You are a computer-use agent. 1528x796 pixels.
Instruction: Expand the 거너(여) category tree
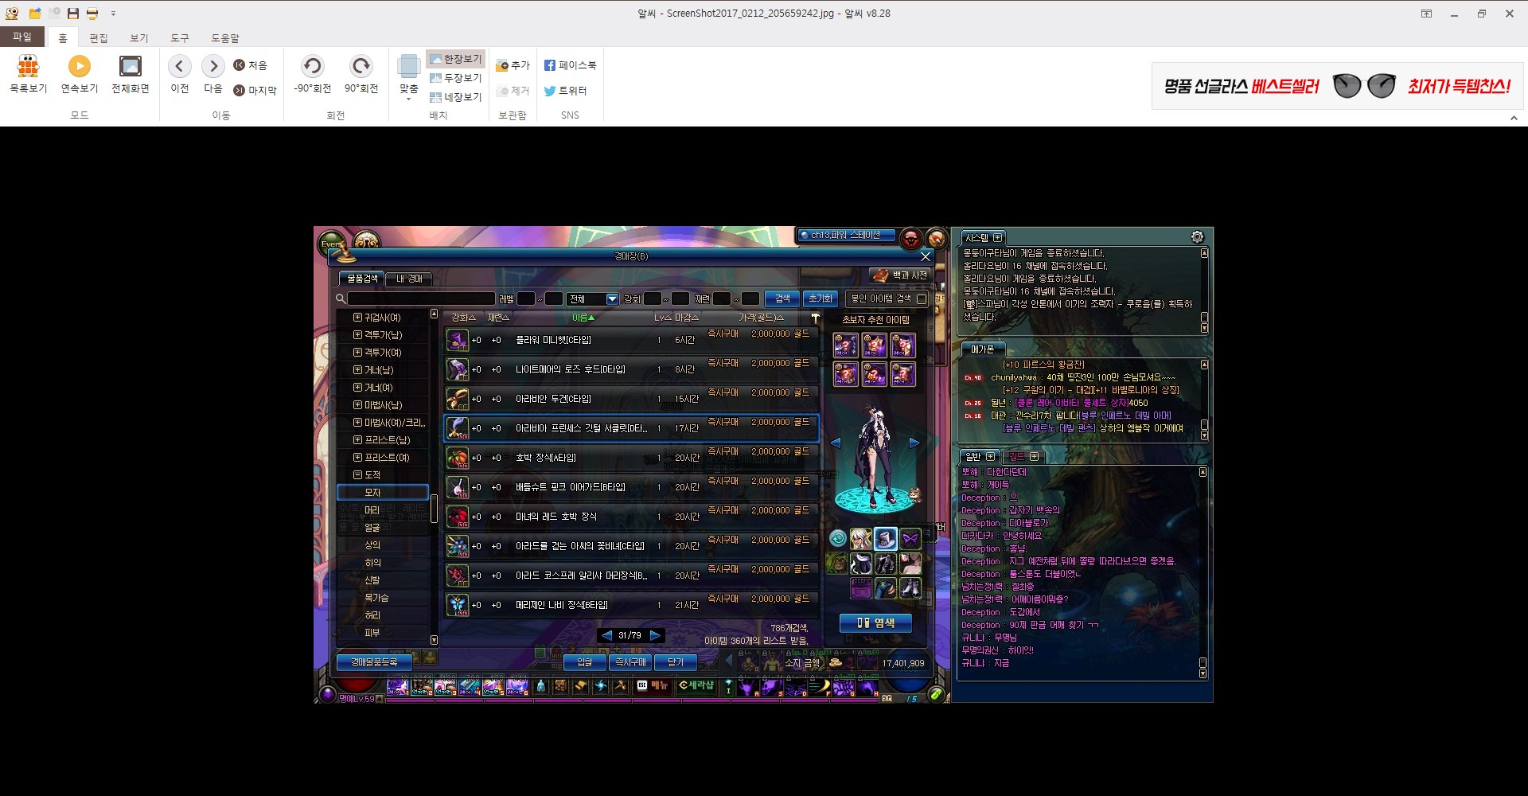pyautogui.click(x=357, y=388)
